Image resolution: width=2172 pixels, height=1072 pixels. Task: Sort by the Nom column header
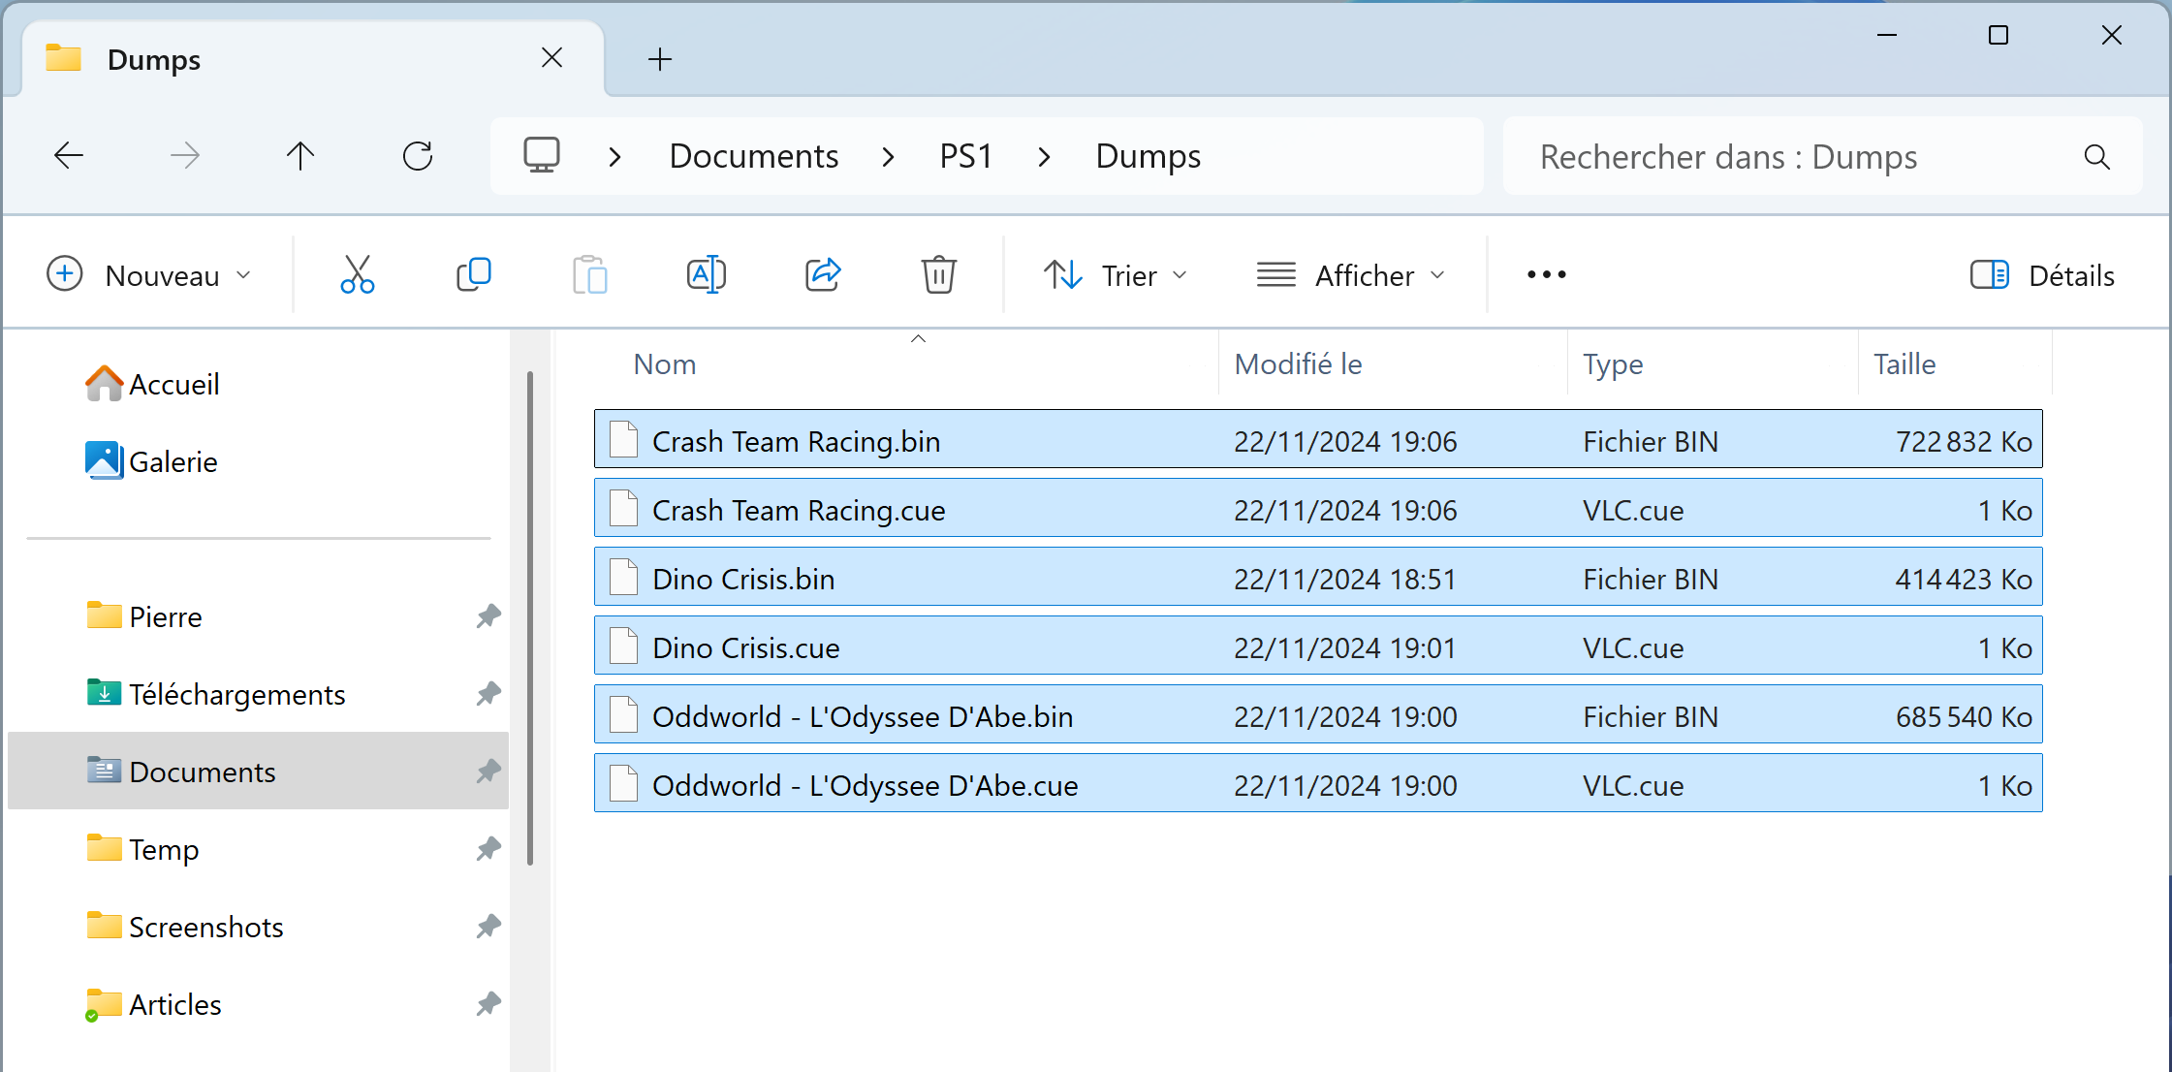pyautogui.click(x=906, y=364)
